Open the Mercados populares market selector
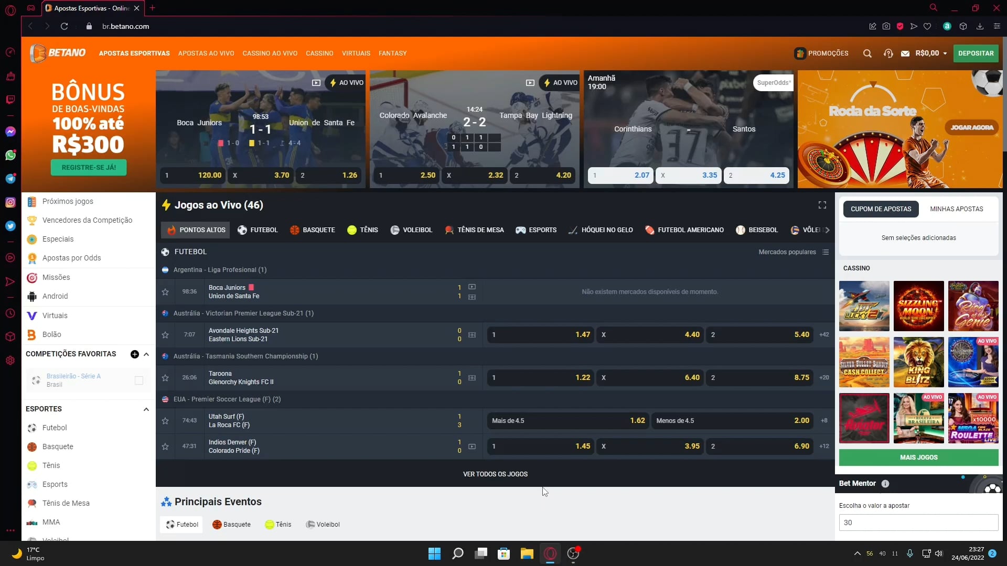This screenshot has height=566, width=1007. click(793, 252)
